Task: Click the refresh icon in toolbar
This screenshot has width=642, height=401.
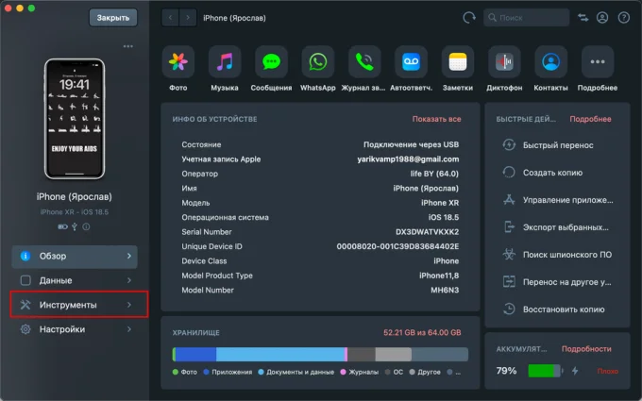Action: [x=469, y=18]
